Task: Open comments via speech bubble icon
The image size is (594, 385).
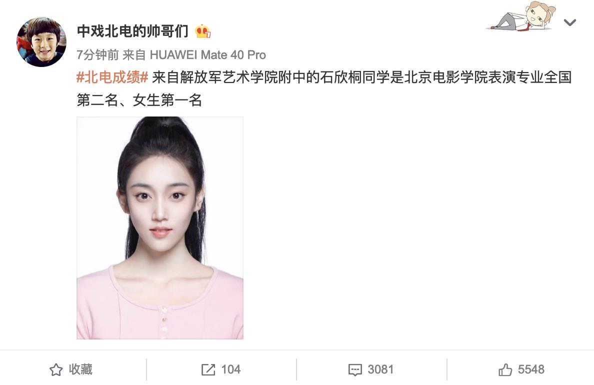Action: (x=355, y=370)
